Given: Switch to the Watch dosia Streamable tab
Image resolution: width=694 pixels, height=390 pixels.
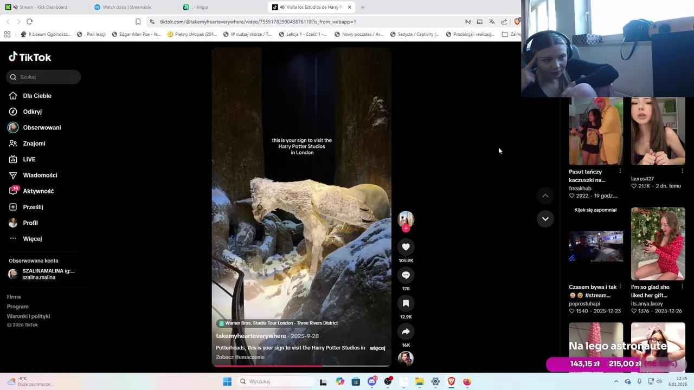Looking at the screenshot, I should pyautogui.click(x=127, y=7).
